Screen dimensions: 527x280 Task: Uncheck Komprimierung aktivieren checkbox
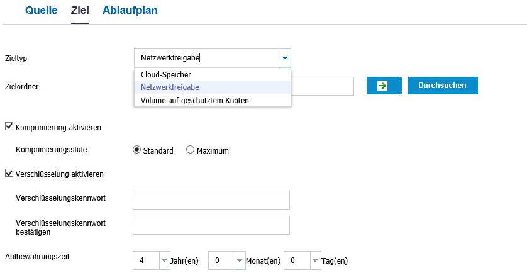pyautogui.click(x=9, y=126)
